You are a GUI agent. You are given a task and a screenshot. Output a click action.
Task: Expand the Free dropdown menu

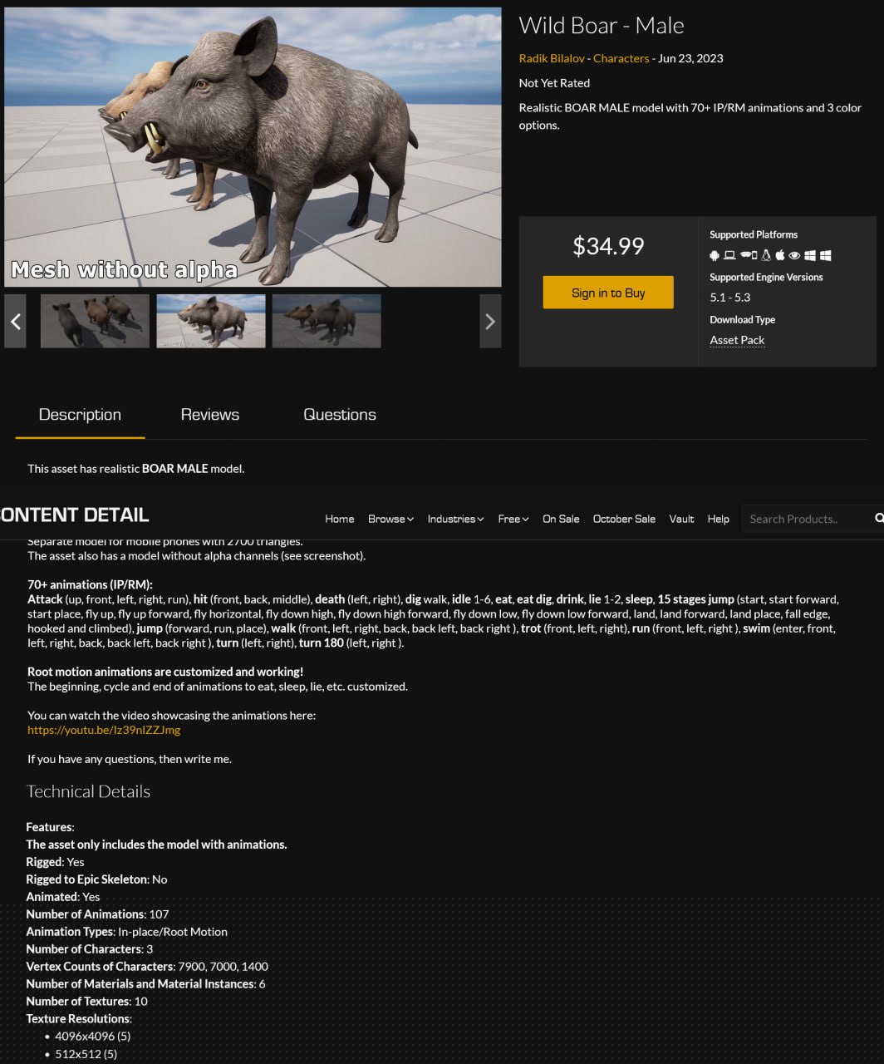click(513, 519)
